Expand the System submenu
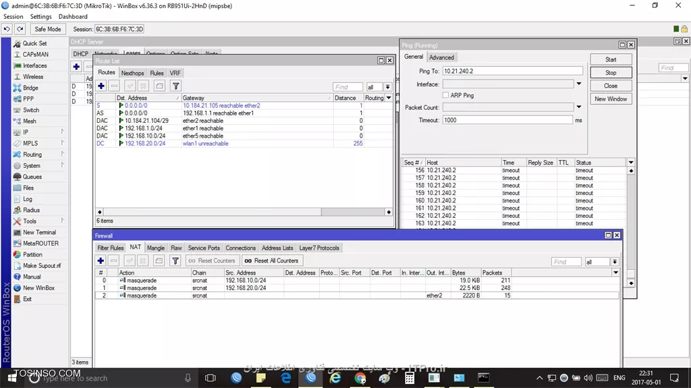Viewport: 691px width, 388px height. tap(40, 165)
